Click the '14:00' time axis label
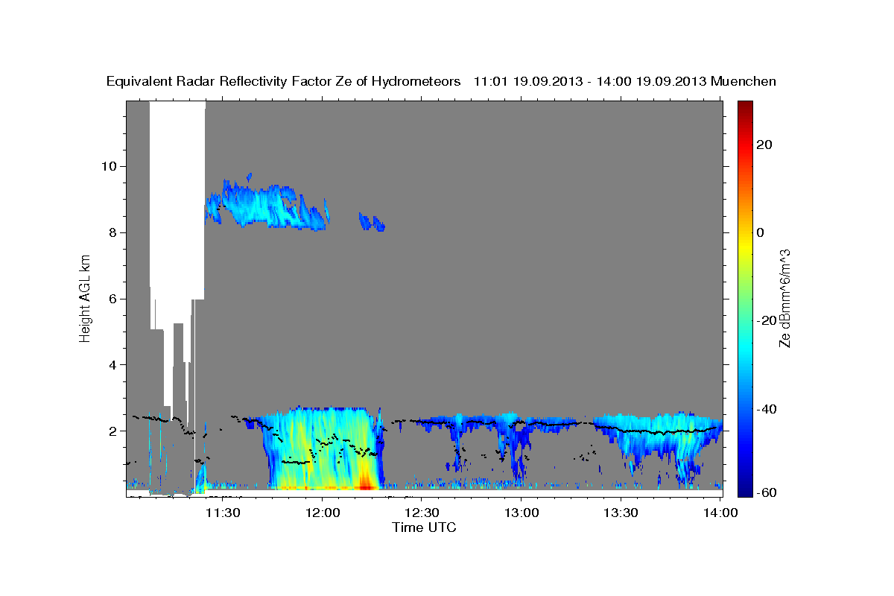This screenshot has width=894, height=596. [x=720, y=513]
